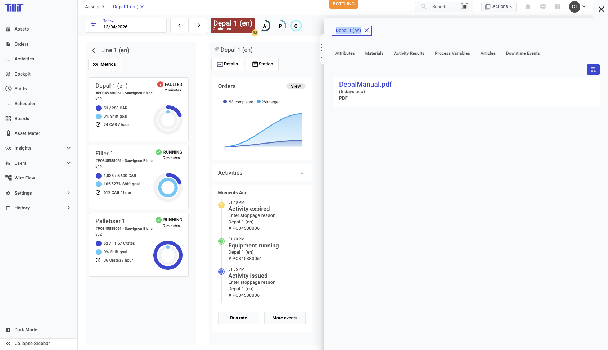Click the barcode scanner icon in search
Viewport: 608px width, 350px height.
tap(464, 7)
